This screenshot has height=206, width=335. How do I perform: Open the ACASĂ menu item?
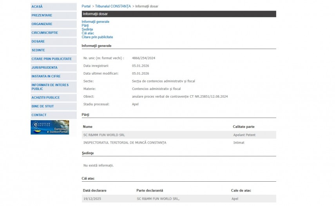click(37, 7)
